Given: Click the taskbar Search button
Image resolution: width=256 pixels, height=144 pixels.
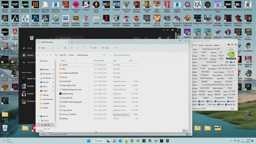Looking at the screenshot, I should (x=99, y=141).
